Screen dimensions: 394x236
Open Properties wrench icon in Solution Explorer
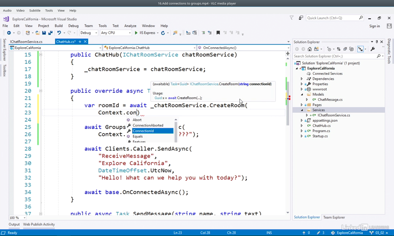point(373,49)
